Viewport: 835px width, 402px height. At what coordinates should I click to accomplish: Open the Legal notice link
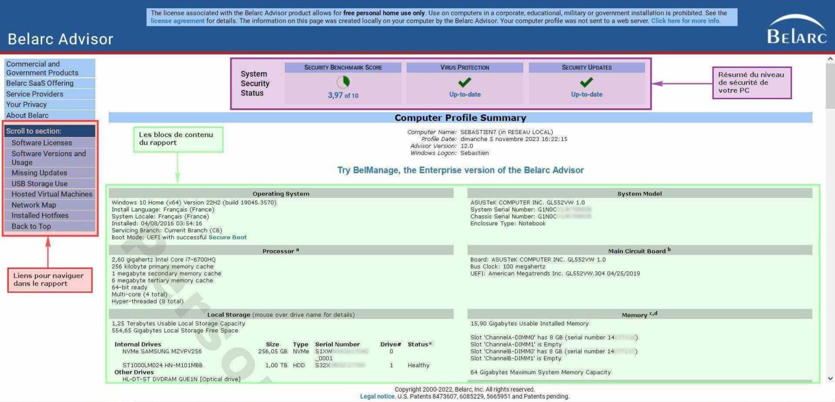pos(377,396)
